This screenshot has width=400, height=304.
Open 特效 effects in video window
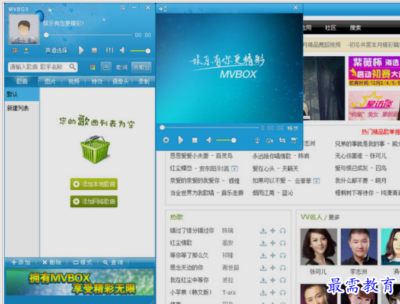(x=293, y=128)
